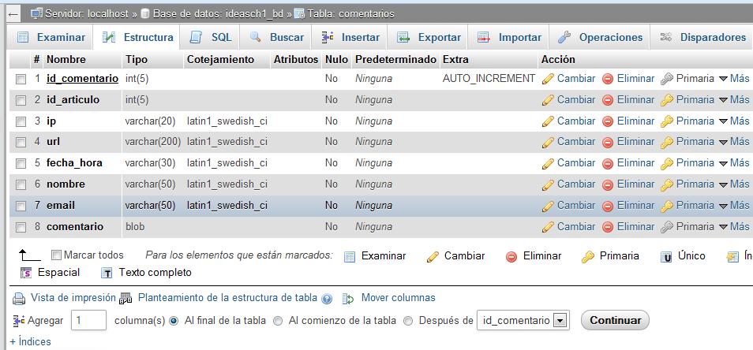The image size is (753, 350).
Task: Click the Examinar table icon in bottom actions
Action: [x=350, y=257]
